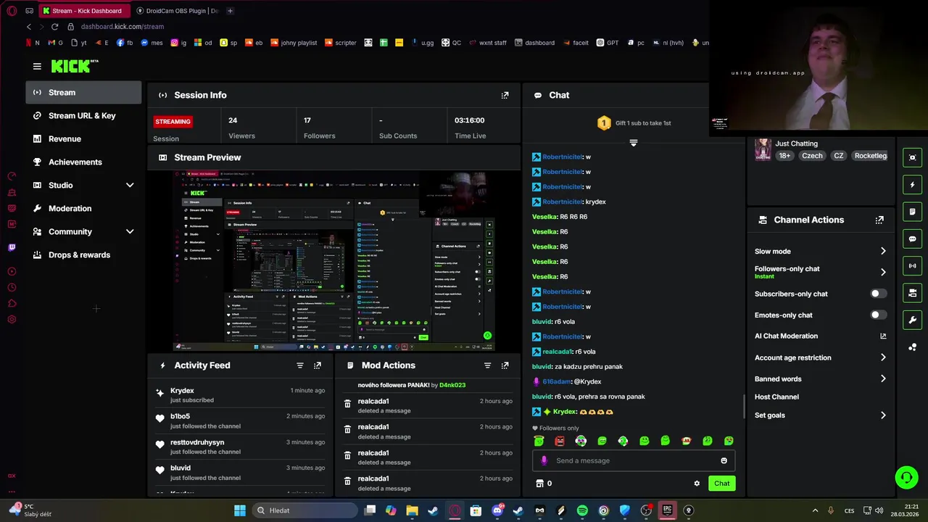The height and width of the screenshot is (522, 928).
Task: Open the Mod Actions filter options
Action: coord(488,365)
